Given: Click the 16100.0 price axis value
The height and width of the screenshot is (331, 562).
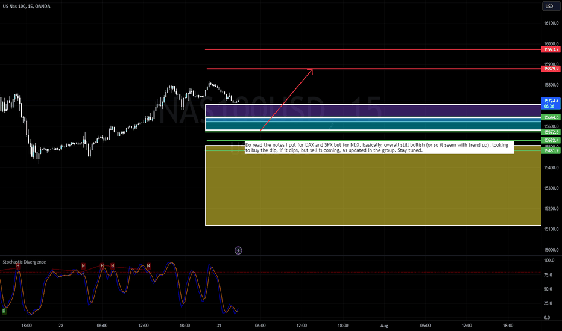Looking at the screenshot, I should [551, 23].
